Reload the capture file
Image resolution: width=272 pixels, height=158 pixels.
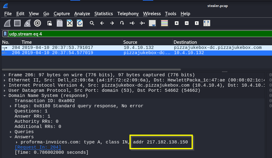coord(80,23)
